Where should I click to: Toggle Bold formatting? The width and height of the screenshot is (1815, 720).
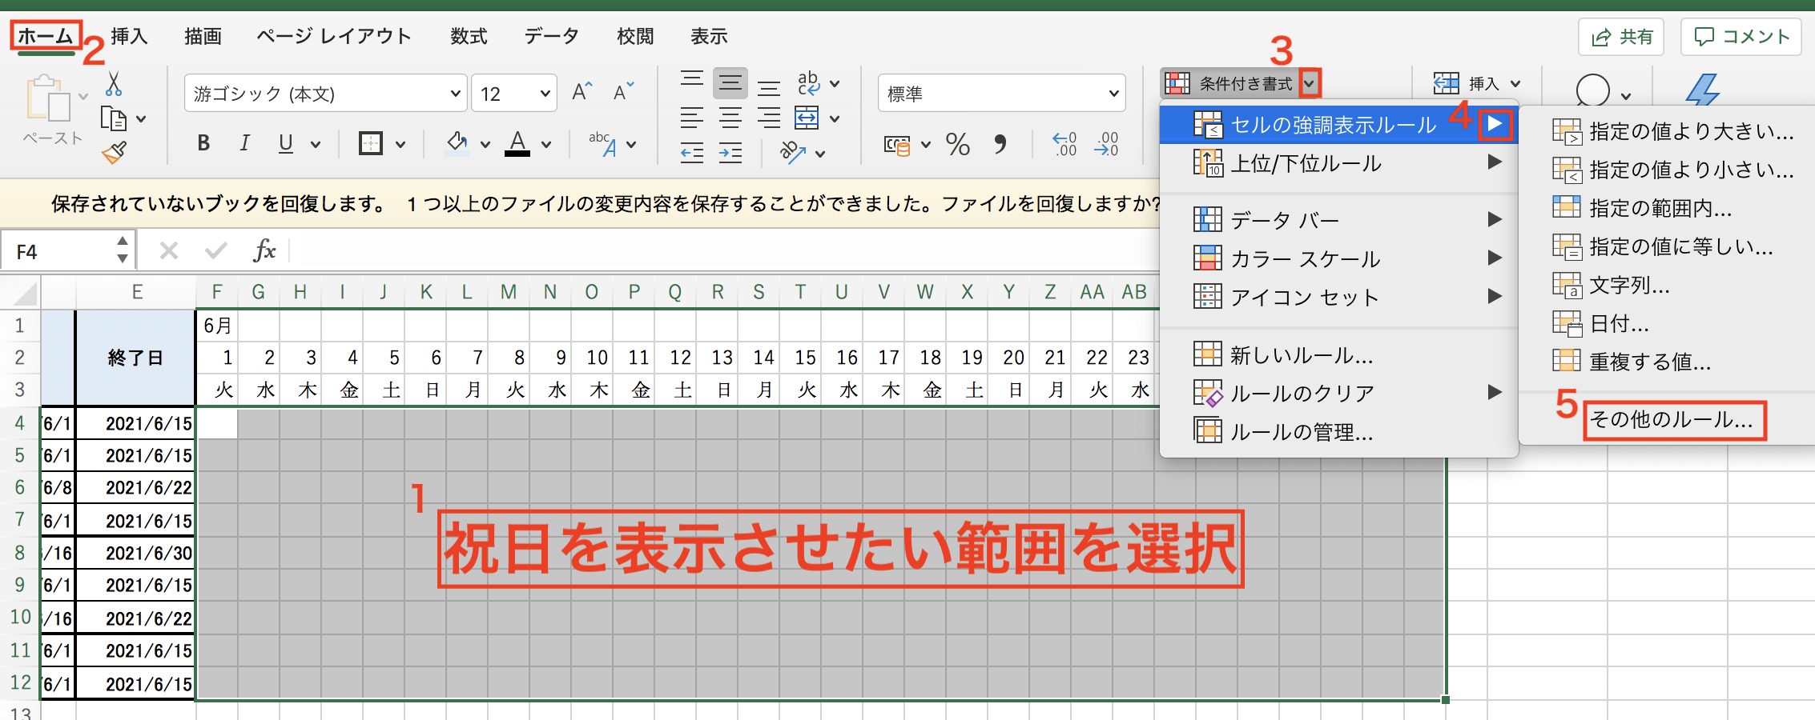(203, 143)
